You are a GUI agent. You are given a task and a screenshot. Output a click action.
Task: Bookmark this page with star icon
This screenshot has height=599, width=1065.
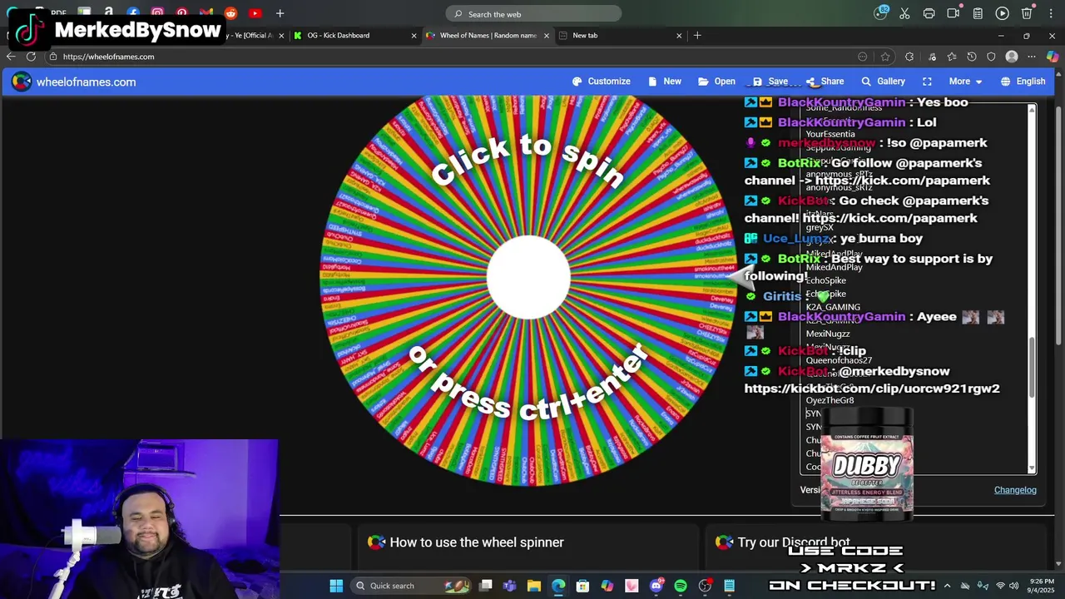coord(885,57)
